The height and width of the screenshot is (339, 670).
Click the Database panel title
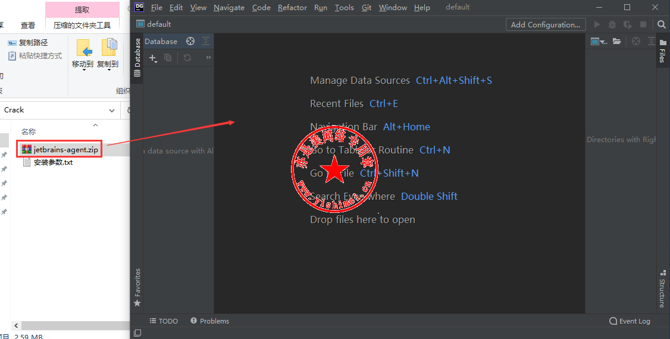161,42
